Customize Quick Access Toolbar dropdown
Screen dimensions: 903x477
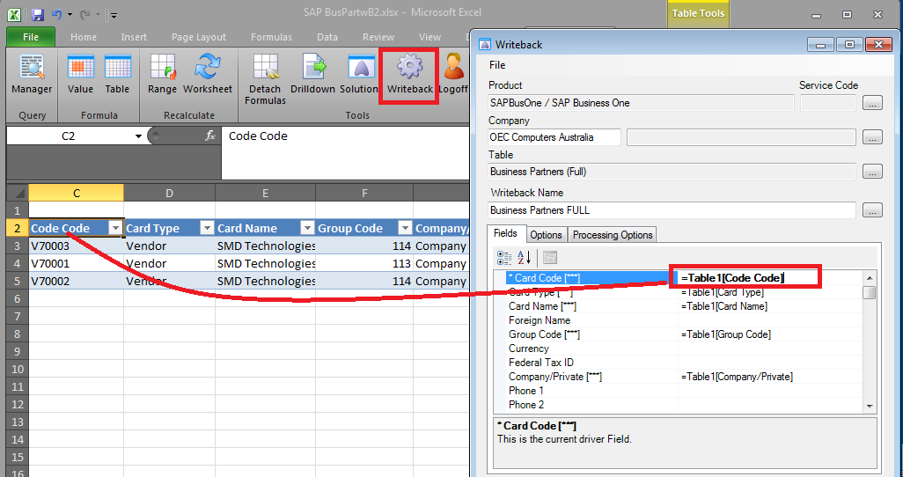coord(114,15)
